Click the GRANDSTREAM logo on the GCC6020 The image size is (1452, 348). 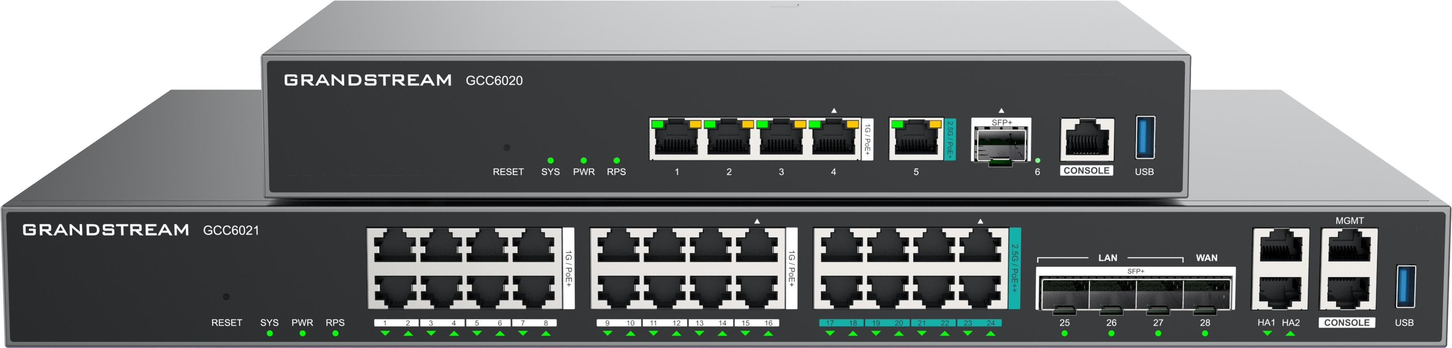pos(367,80)
